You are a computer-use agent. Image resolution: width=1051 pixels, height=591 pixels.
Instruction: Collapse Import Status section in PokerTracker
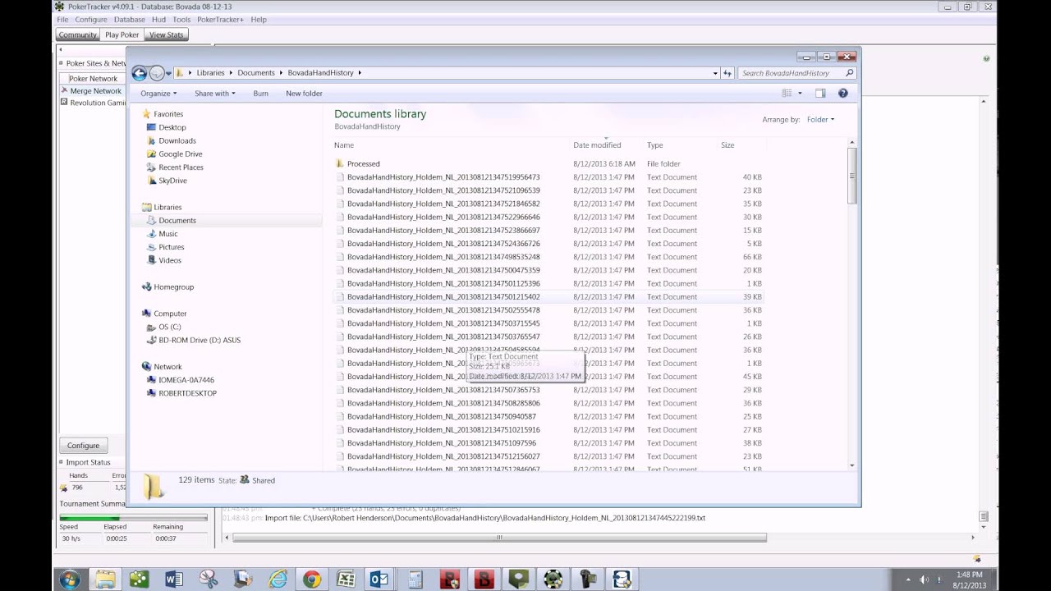(x=60, y=462)
